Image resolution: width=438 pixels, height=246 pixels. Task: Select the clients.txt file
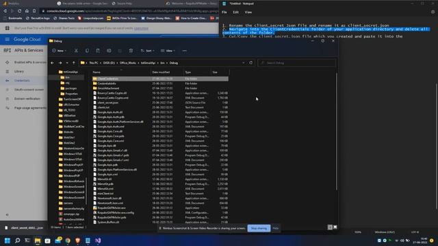103,107
